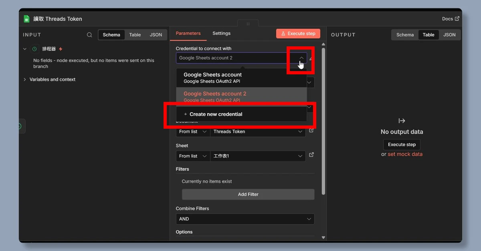Open the Parameters tab
481x251 pixels.
(188, 33)
